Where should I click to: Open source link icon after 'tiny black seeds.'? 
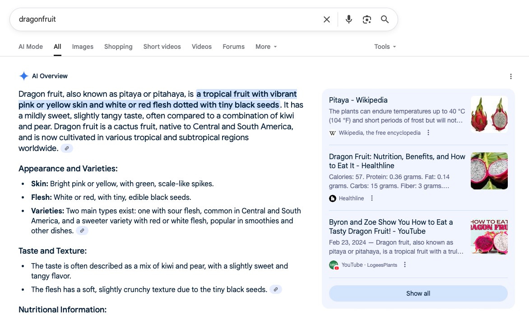coord(276,289)
